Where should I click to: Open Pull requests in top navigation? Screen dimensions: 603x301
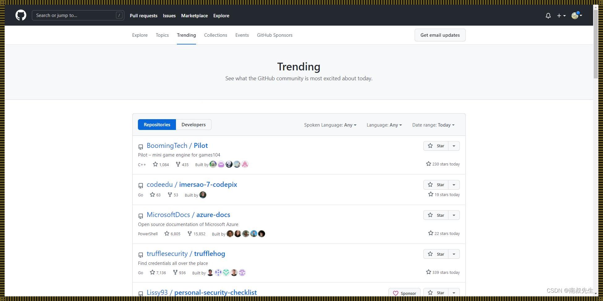(143, 15)
